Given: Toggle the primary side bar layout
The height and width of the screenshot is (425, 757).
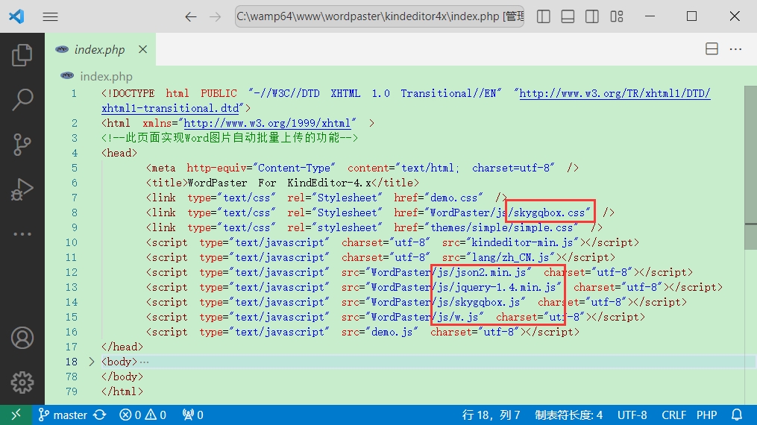Looking at the screenshot, I should [544, 16].
